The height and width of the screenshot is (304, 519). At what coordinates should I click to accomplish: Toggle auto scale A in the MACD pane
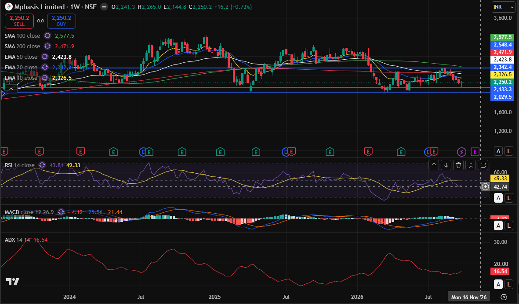498,225
